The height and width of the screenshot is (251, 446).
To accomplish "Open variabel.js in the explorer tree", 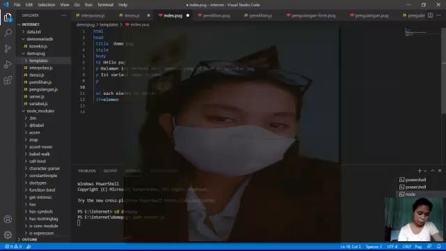I will click(38, 104).
